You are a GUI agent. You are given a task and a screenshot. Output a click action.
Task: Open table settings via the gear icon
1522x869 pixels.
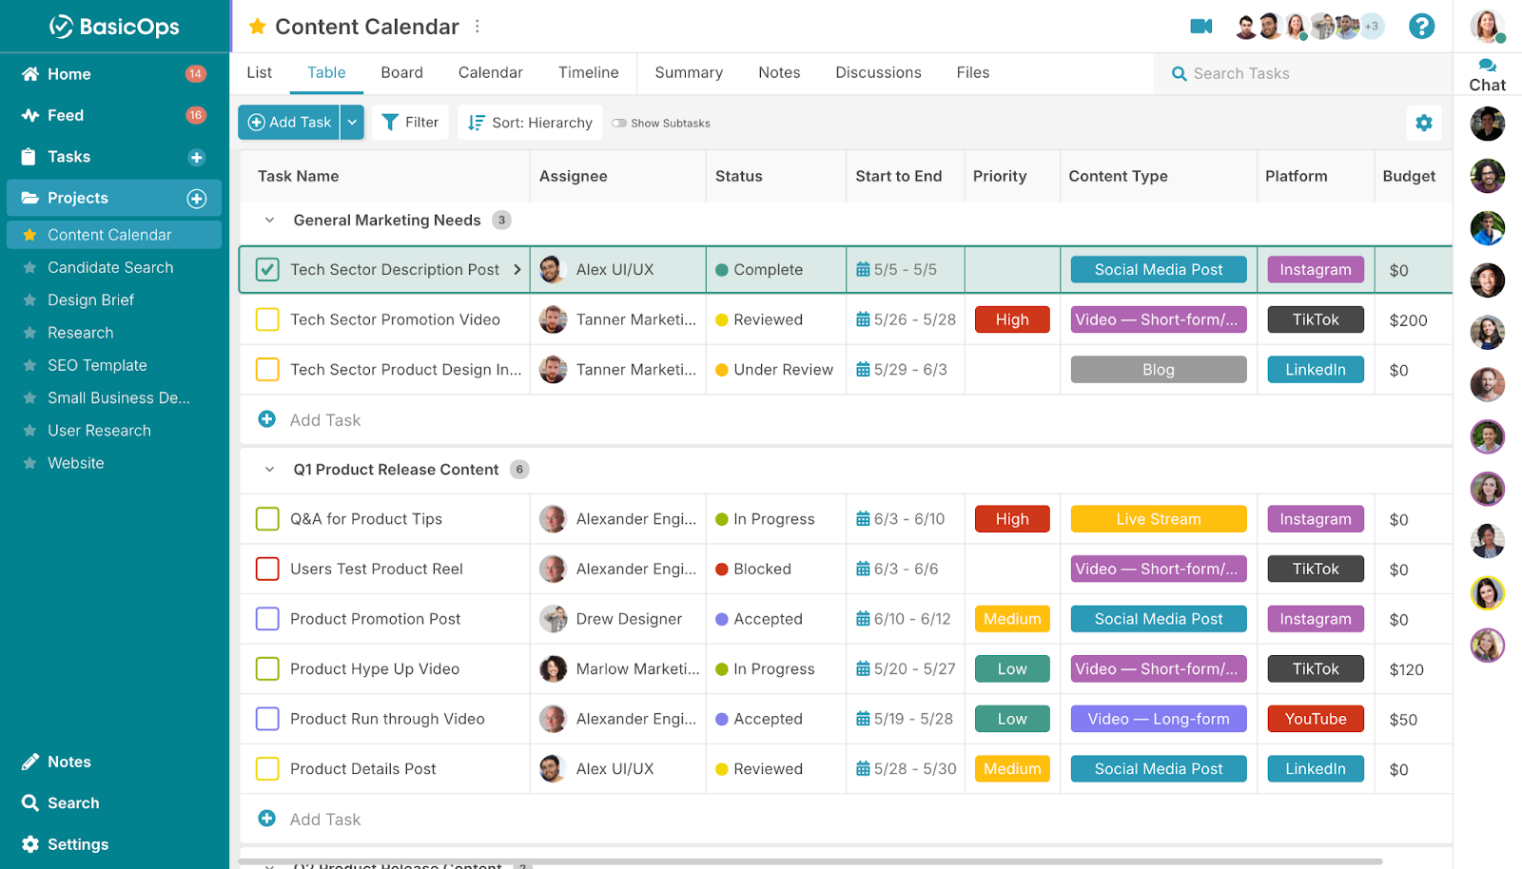coord(1423,122)
